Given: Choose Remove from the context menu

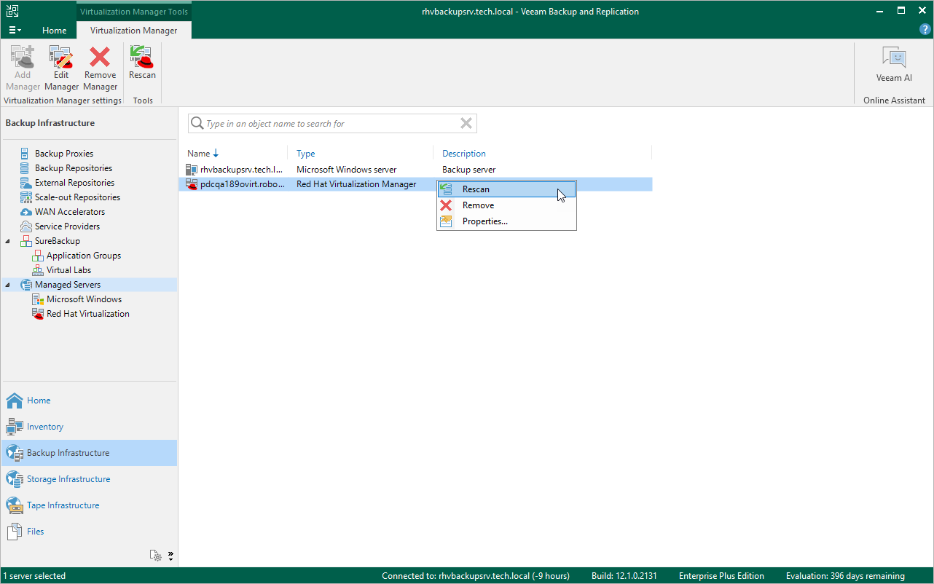Looking at the screenshot, I should [506, 205].
